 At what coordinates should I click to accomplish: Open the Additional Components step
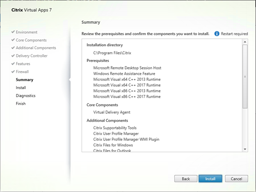click(36, 48)
